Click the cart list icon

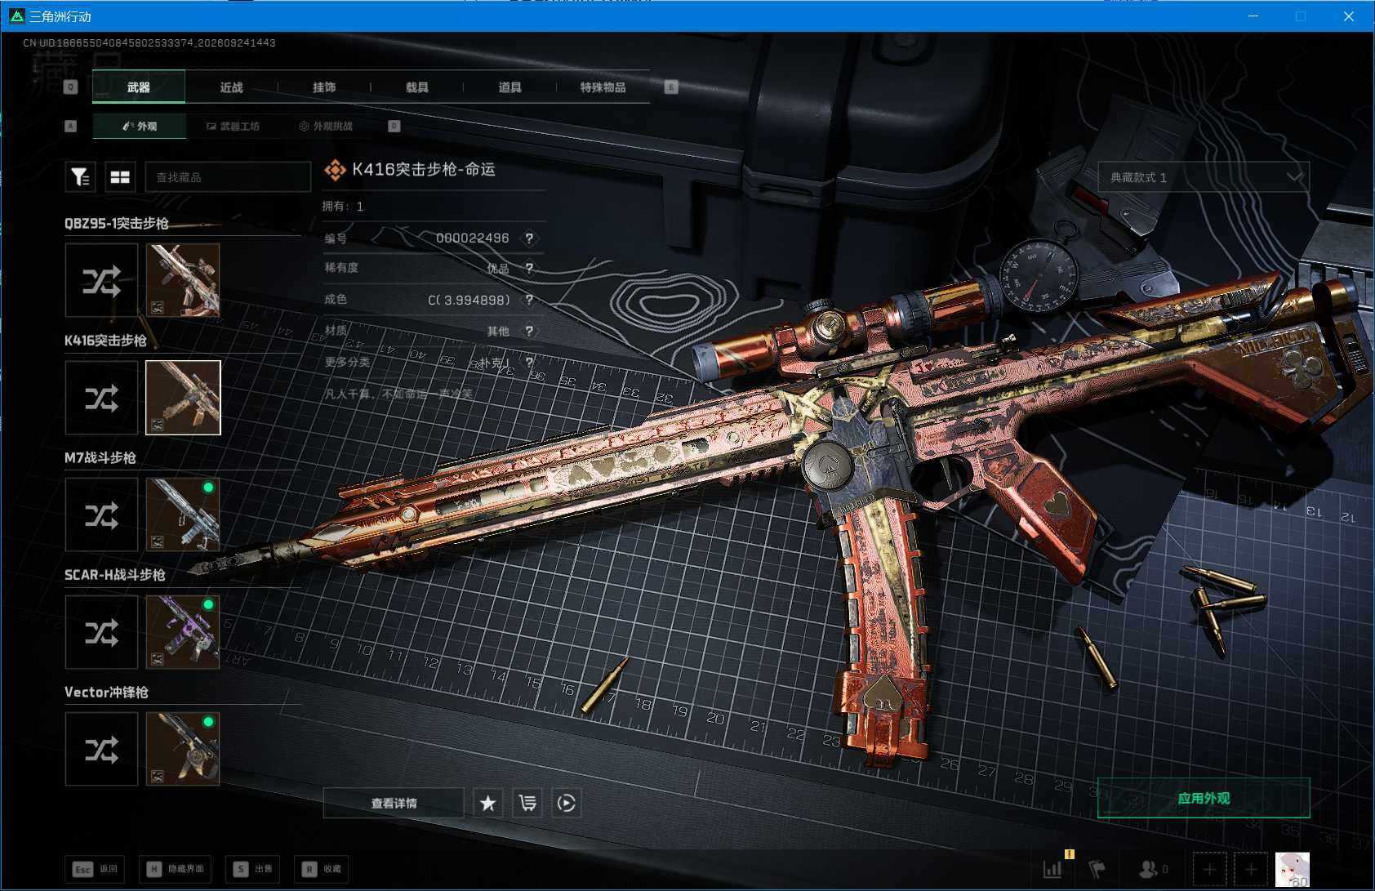(527, 803)
